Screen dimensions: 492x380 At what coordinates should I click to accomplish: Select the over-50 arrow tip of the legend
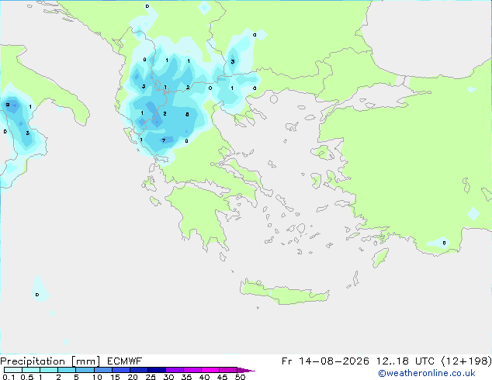246,370
